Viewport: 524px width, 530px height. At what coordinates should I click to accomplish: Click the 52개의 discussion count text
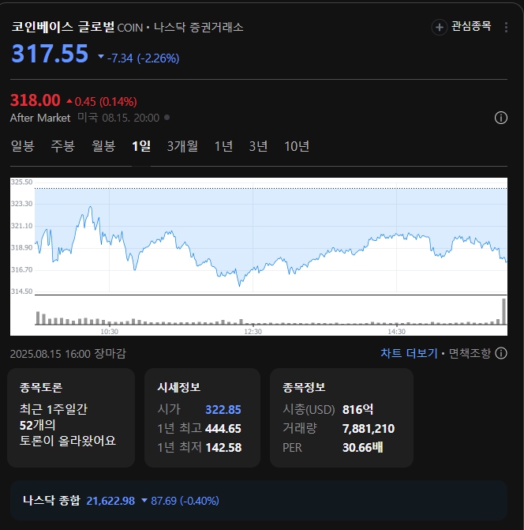37,425
